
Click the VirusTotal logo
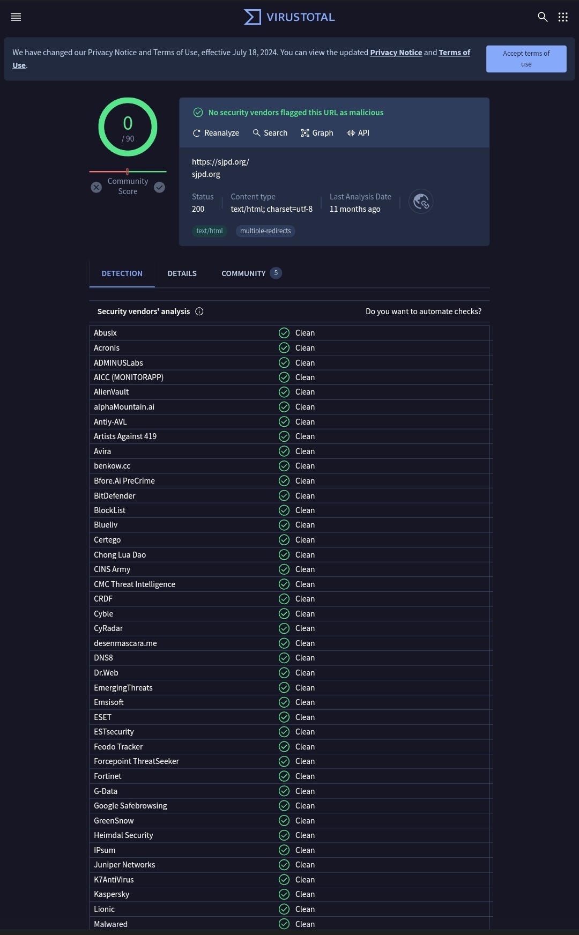(289, 17)
